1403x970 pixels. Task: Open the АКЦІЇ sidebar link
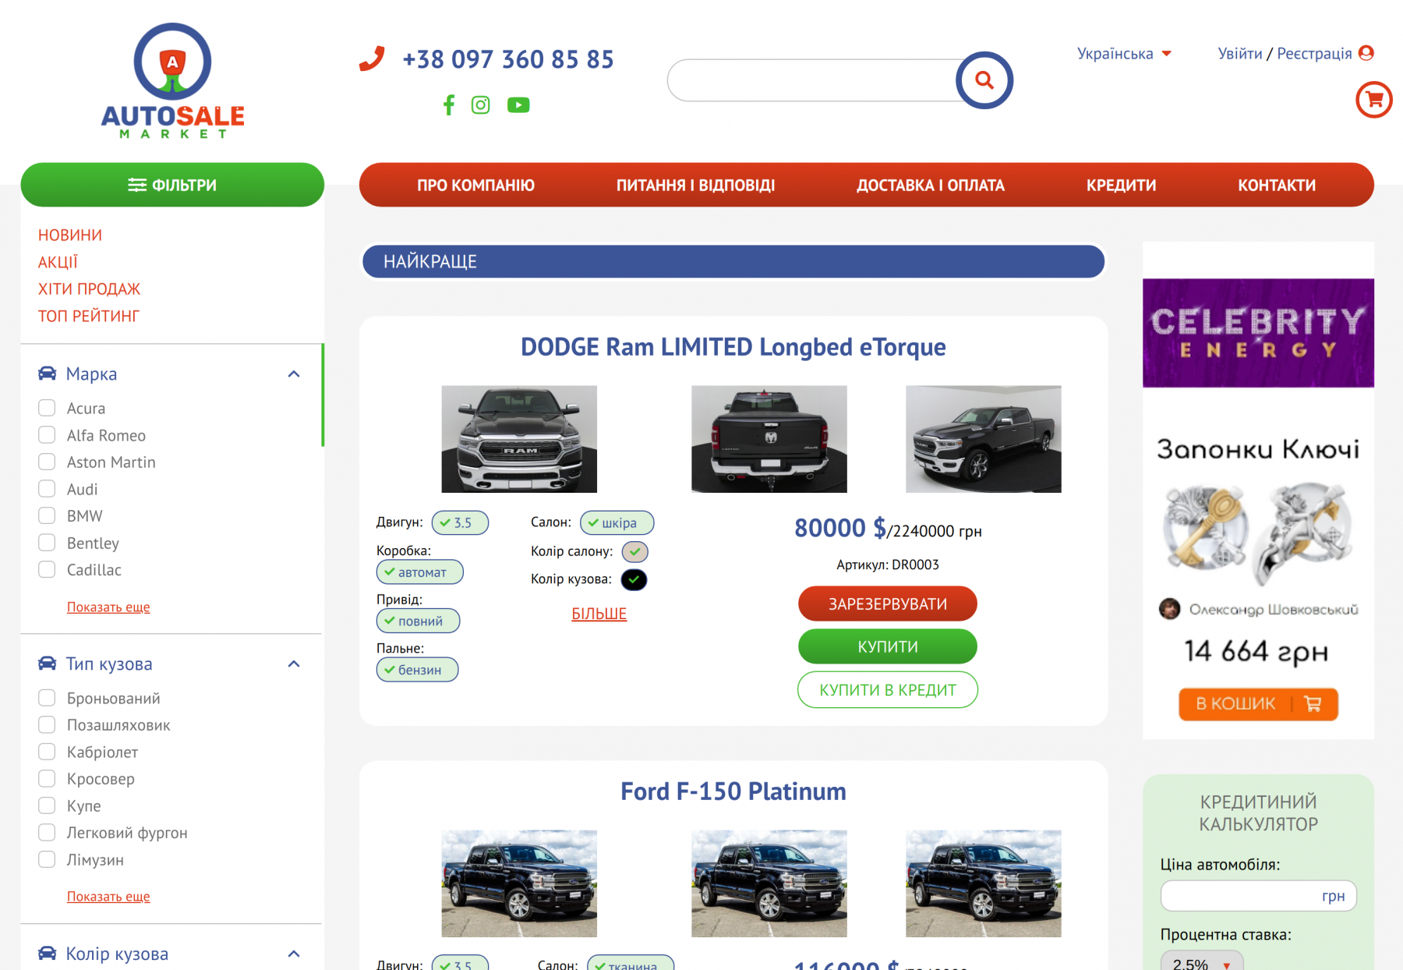tap(58, 262)
